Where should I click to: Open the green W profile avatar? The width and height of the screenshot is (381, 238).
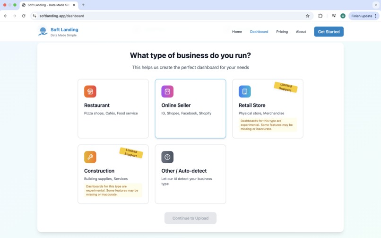[343, 16]
